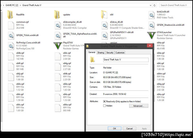Select the x64n.rpf file icon
The image size is (193, 138).
coord(11,87)
